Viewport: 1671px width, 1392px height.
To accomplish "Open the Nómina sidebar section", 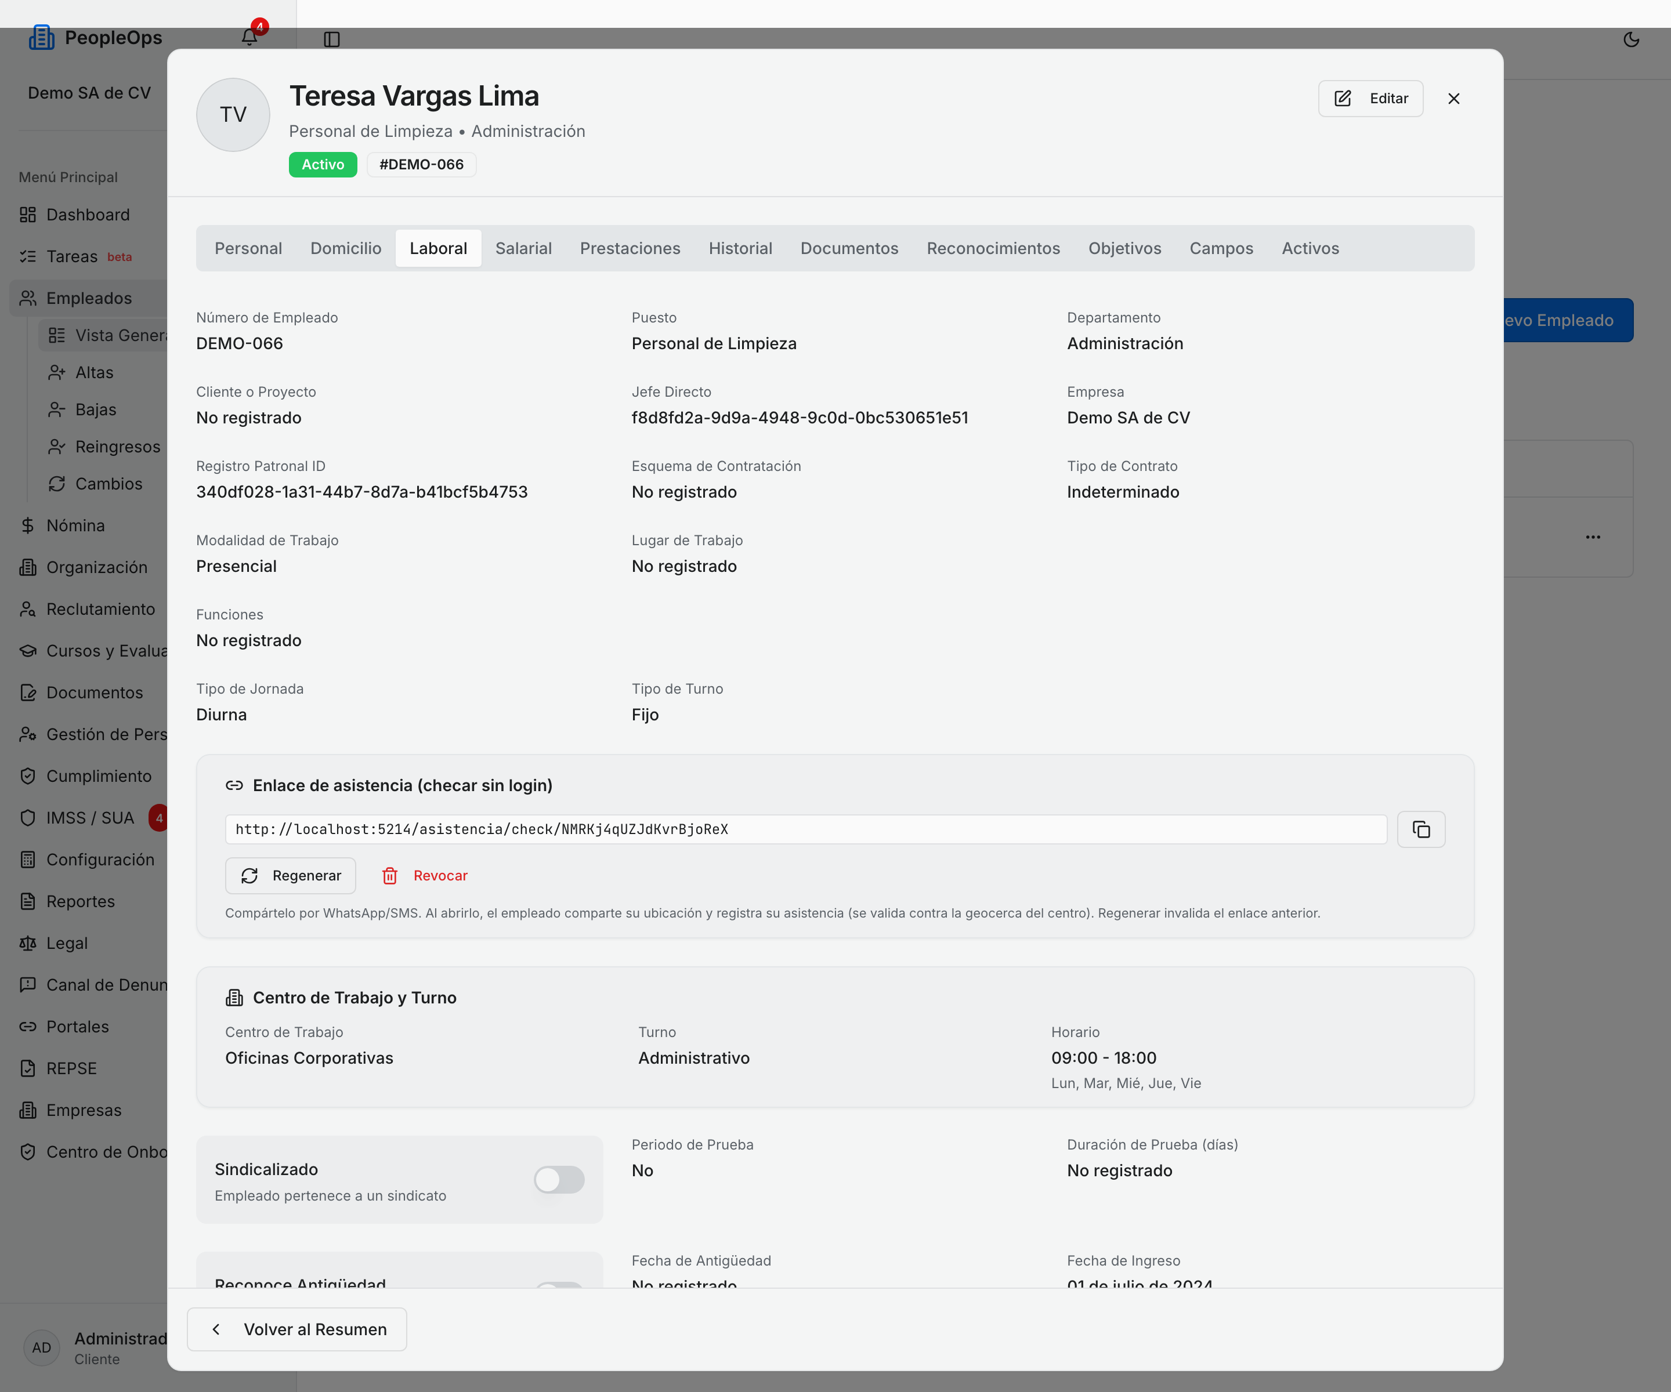I will tap(75, 526).
